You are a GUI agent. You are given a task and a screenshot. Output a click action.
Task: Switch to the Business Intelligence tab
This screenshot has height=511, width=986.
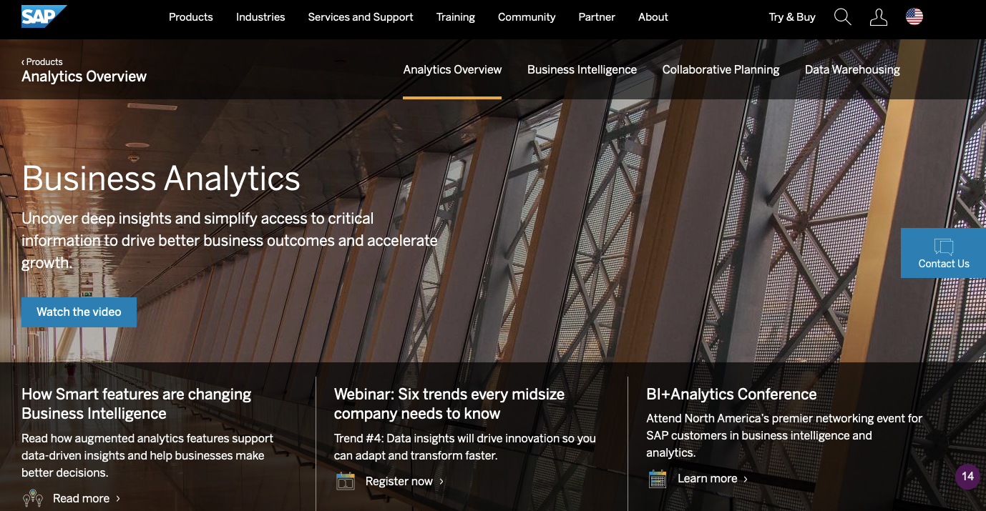click(x=582, y=69)
